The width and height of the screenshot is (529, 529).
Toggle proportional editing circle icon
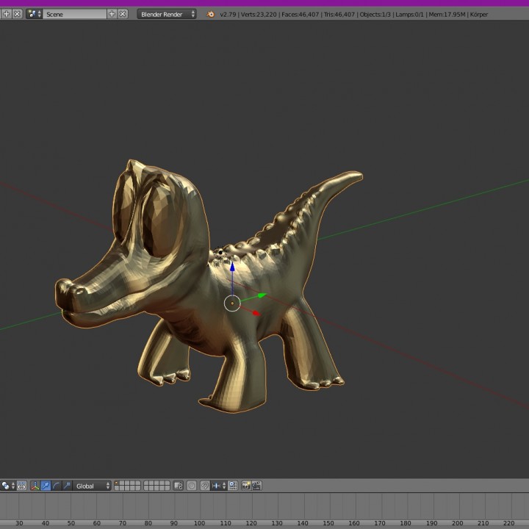(192, 486)
